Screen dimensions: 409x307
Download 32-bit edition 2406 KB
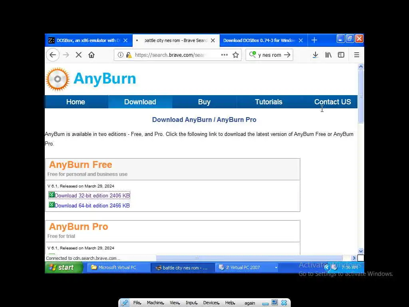[92, 195]
